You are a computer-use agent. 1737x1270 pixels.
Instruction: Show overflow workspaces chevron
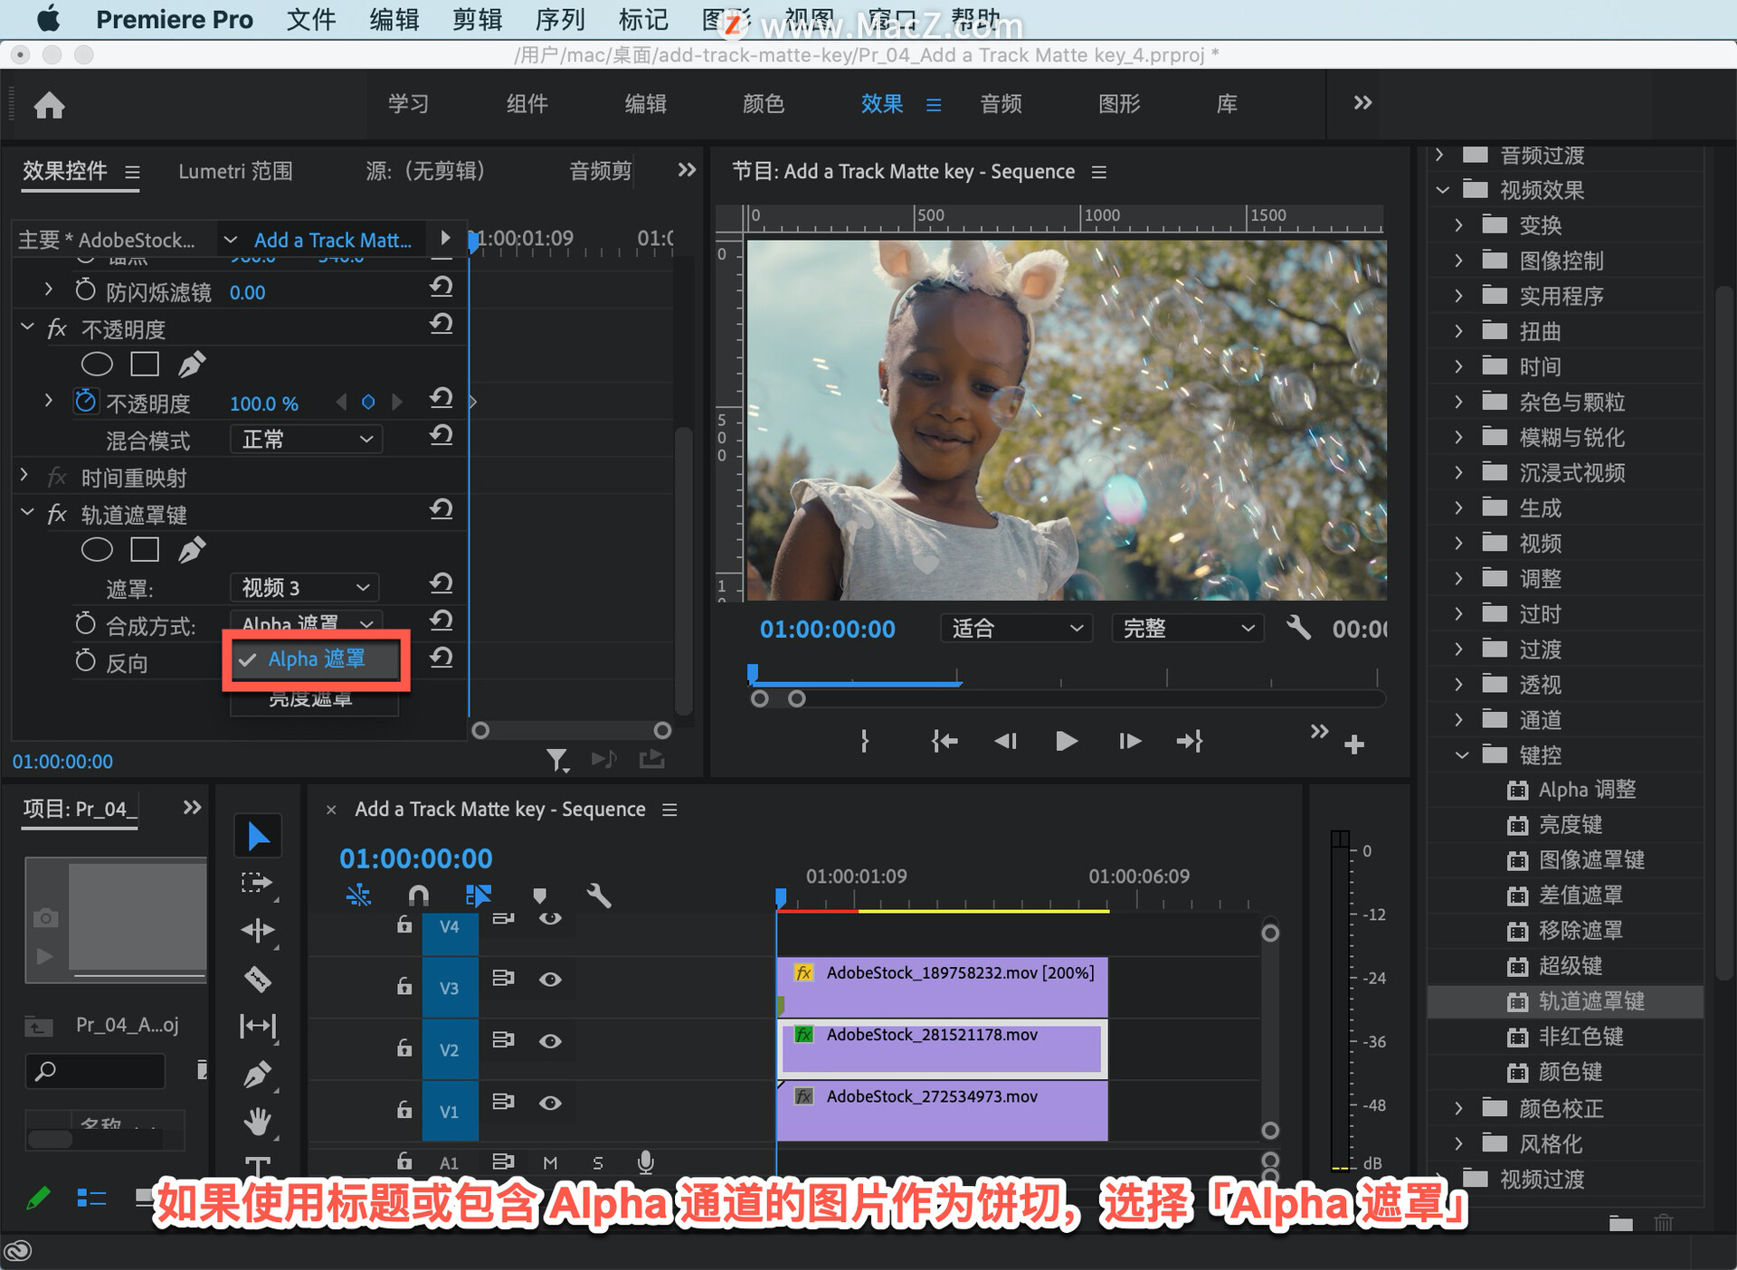[x=1362, y=103]
